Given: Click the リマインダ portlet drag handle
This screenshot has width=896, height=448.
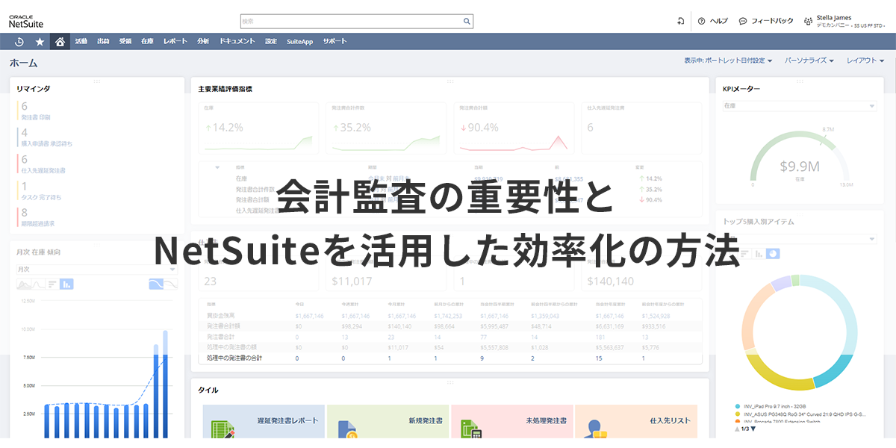Looking at the screenshot, I should (x=96, y=80).
